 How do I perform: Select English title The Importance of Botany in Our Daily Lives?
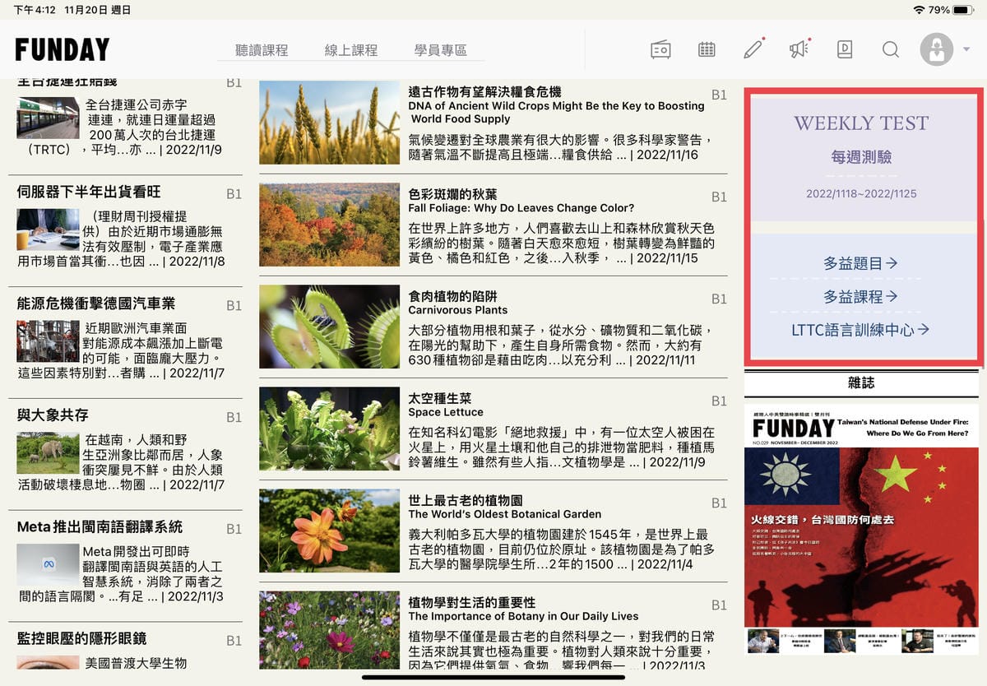[523, 616]
